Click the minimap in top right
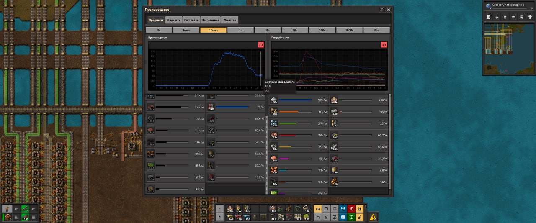The height and width of the screenshot is (223, 536). 508,49
